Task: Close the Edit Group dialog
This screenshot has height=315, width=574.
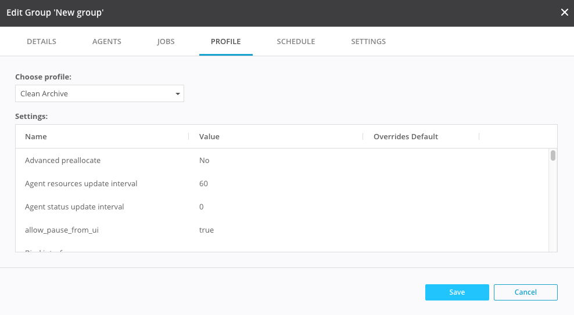Action: click(x=564, y=12)
